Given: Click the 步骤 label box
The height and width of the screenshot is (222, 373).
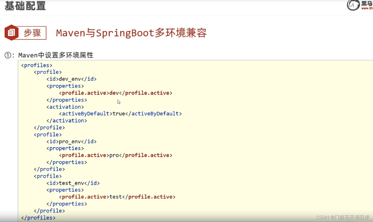Looking at the screenshot, I should pyautogui.click(x=32, y=33).
